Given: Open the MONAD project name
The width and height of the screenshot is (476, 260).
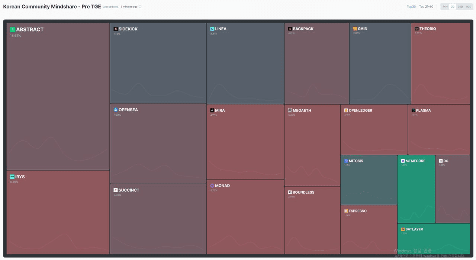Looking at the screenshot, I should pyautogui.click(x=222, y=185).
